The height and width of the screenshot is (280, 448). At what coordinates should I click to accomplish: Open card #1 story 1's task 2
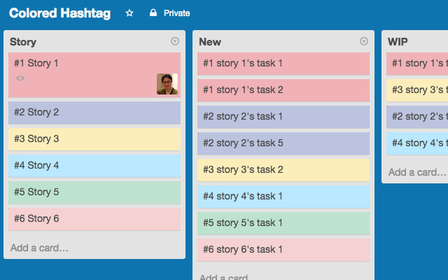(283, 90)
